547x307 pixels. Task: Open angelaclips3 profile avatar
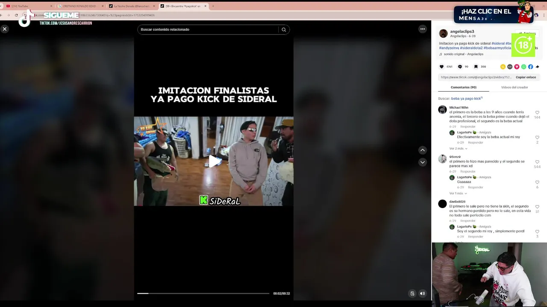(x=443, y=33)
